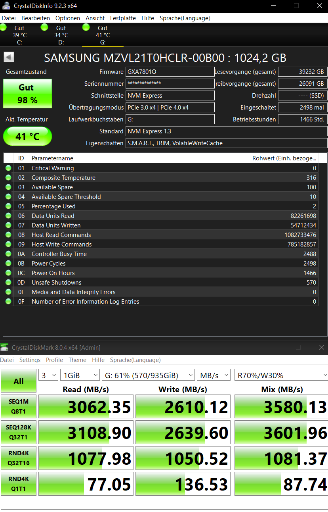Click status dot of Controller Busy Time row

tap(8, 254)
